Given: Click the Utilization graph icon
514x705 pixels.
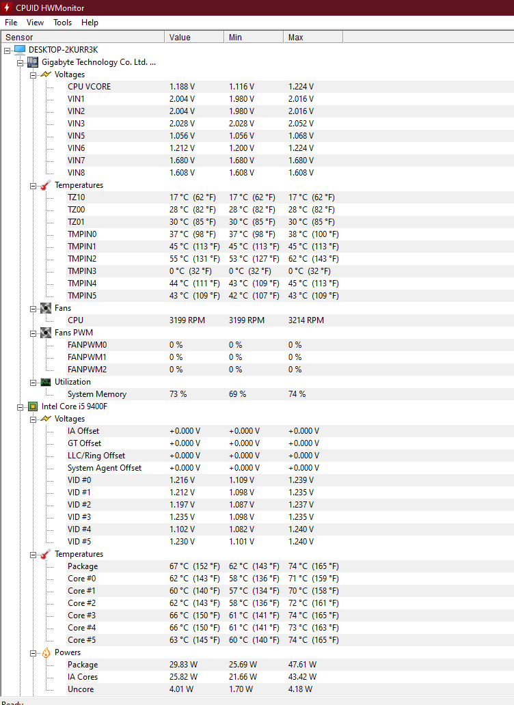Looking at the screenshot, I should click(45, 382).
